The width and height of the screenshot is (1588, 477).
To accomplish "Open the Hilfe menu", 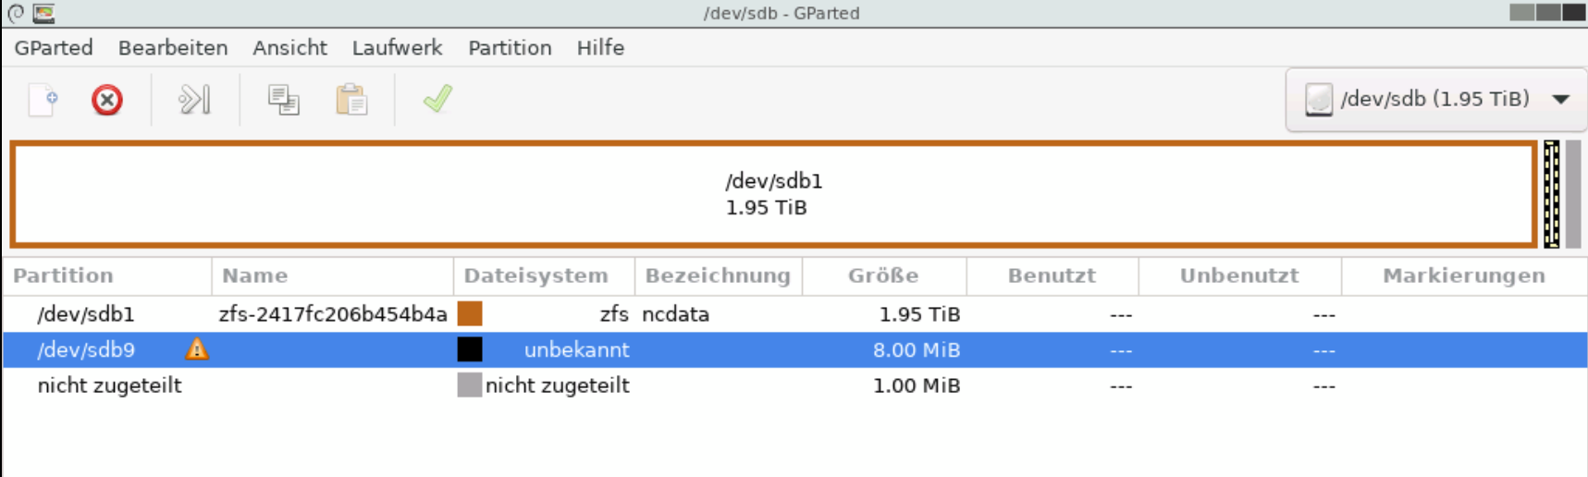I will coord(600,48).
